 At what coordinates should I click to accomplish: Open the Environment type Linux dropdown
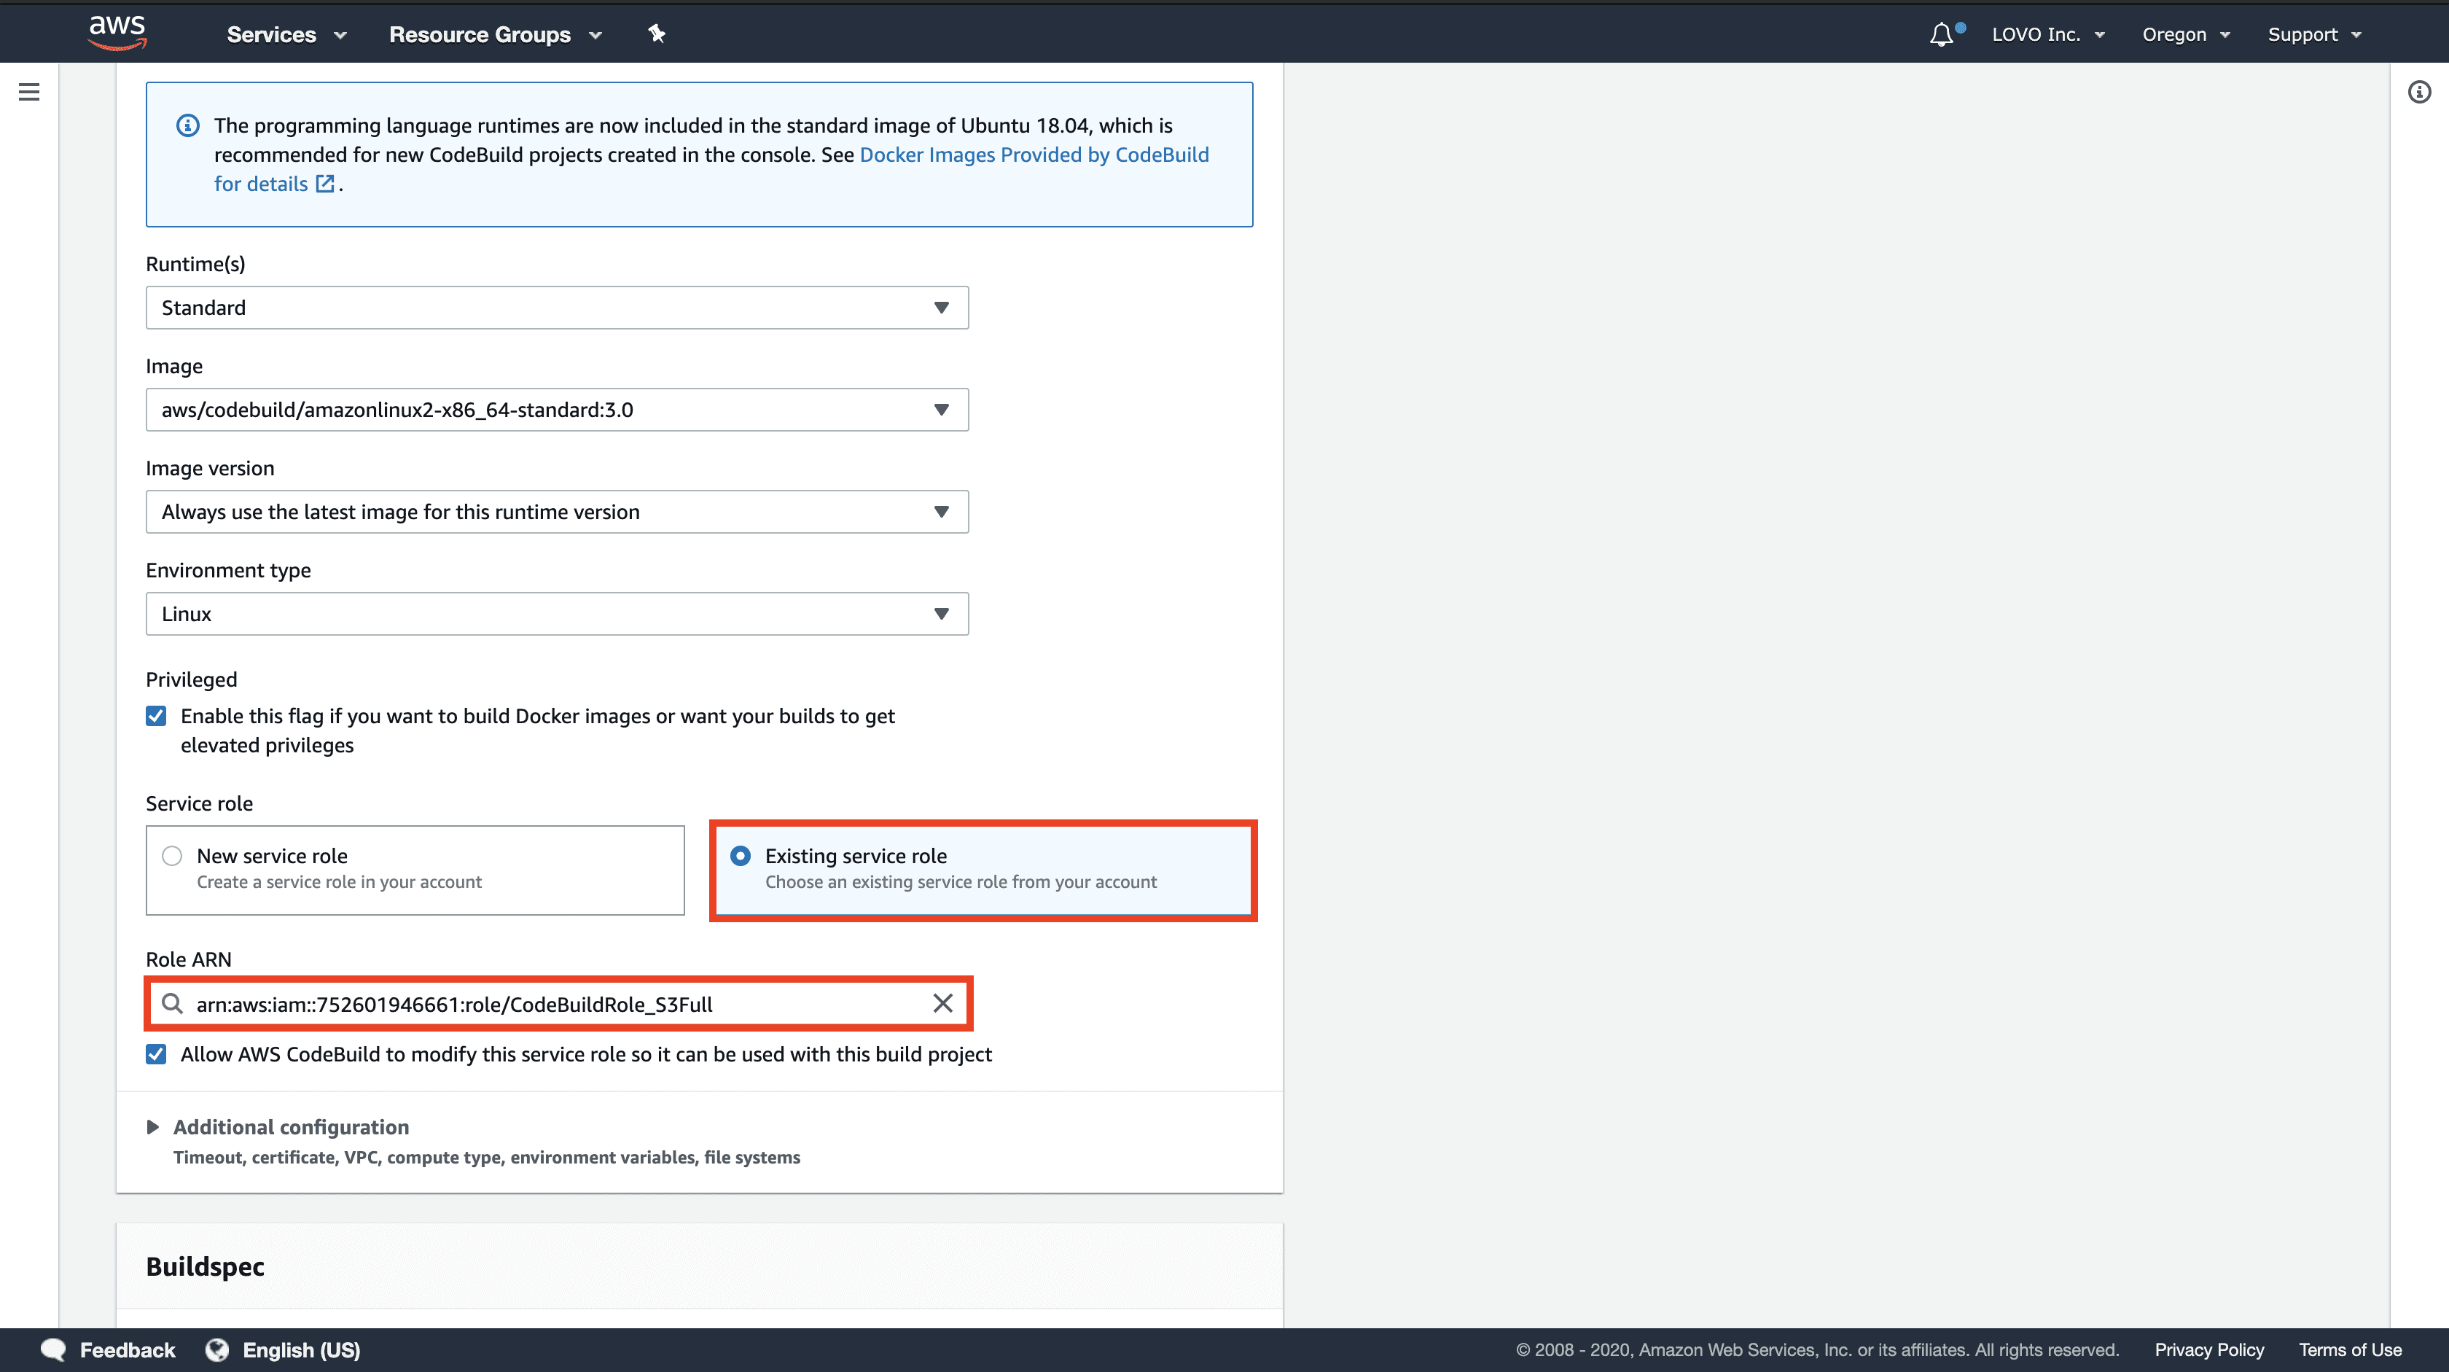[x=557, y=613]
